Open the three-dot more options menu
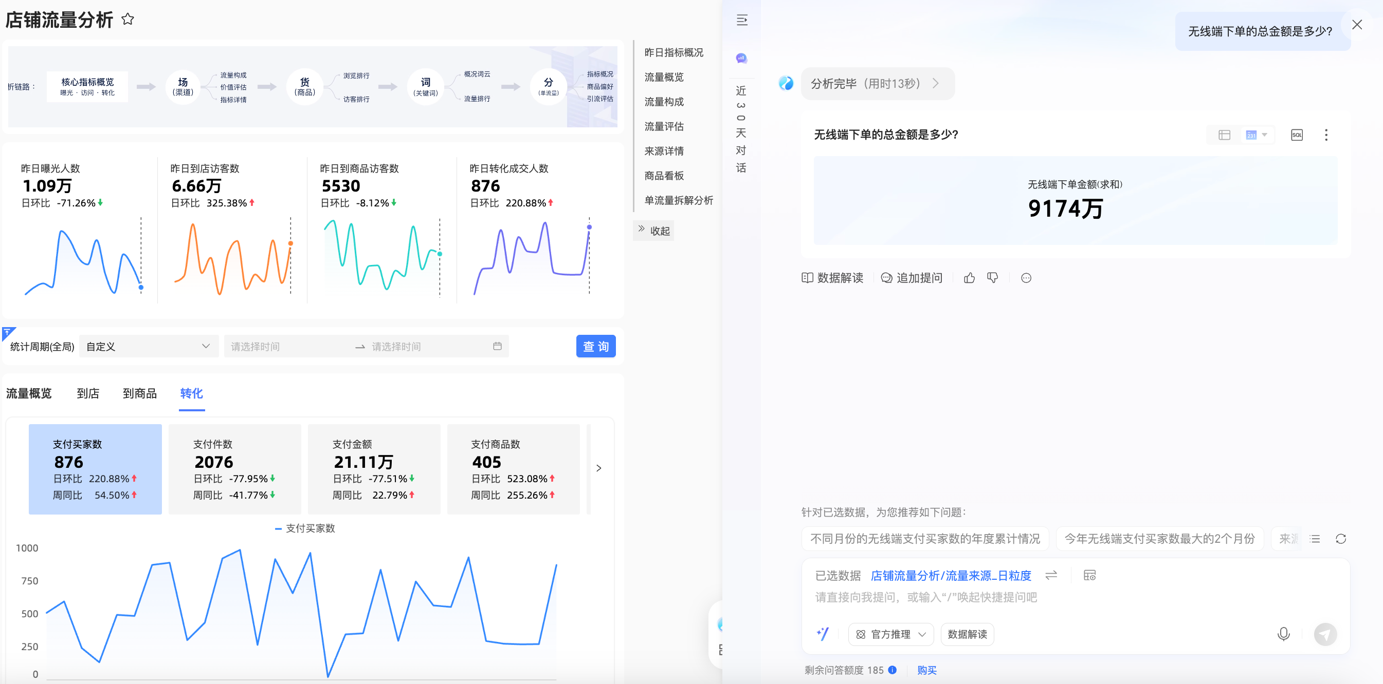This screenshot has width=1383, height=684. 1325,135
